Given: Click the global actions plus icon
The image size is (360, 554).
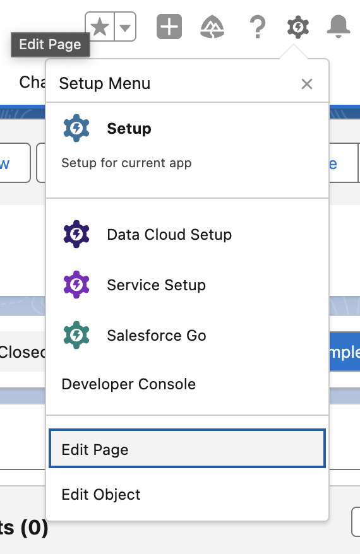Looking at the screenshot, I should [x=169, y=27].
